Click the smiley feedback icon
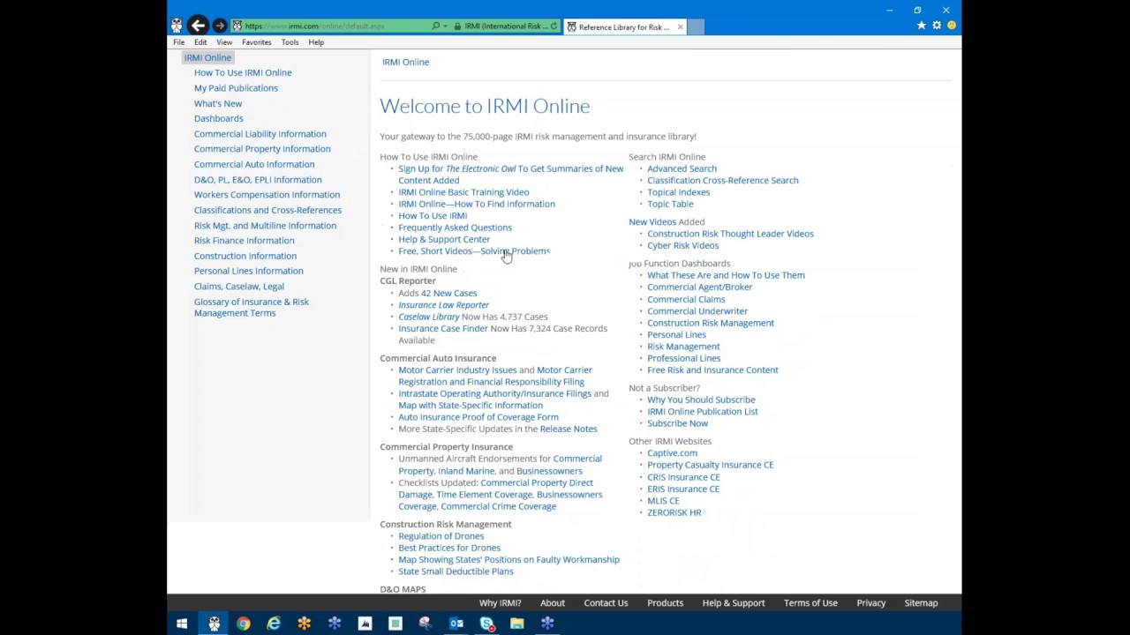1130x635 pixels. [x=951, y=26]
